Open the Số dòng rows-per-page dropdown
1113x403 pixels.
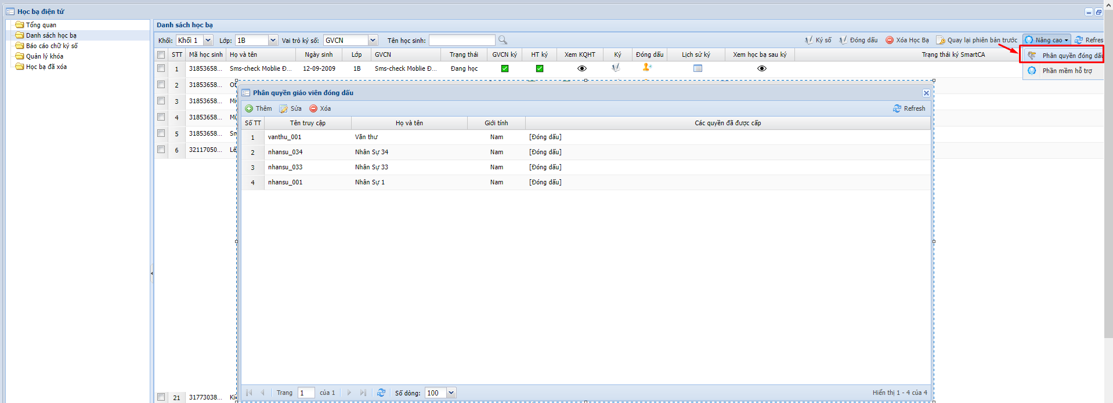(x=451, y=393)
